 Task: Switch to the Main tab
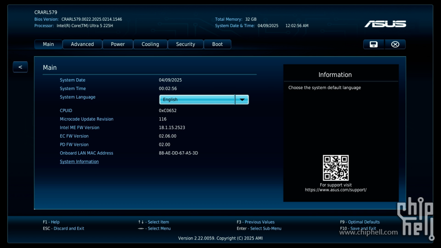coord(49,45)
